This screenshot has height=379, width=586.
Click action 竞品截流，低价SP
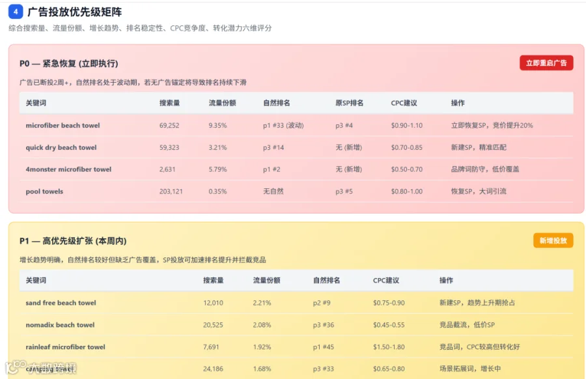point(467,325)
